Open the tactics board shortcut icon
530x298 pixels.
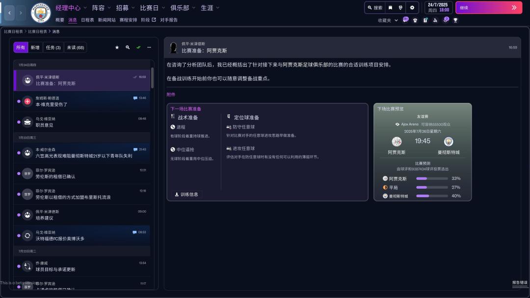425,20
